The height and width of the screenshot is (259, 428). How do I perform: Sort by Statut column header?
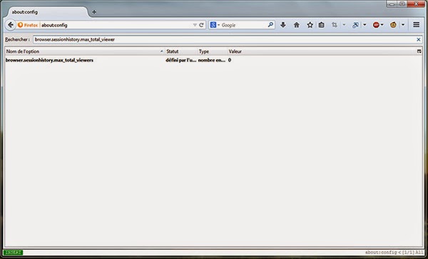click(x=181, y=51)
